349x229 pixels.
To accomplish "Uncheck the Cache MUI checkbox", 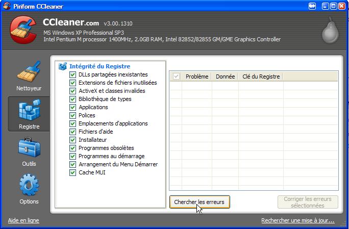I will pos(72,172).
